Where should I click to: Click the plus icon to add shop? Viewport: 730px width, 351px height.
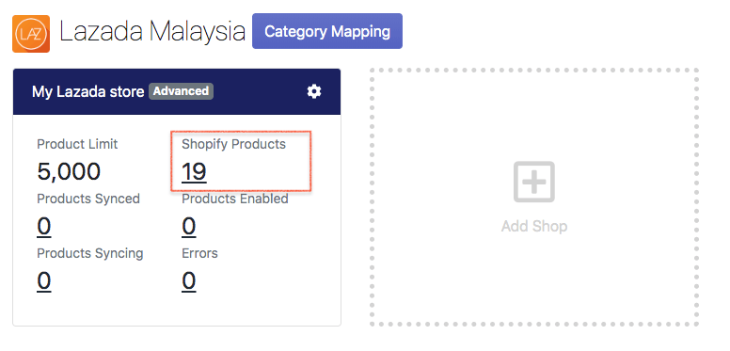[x=534, y=182]
